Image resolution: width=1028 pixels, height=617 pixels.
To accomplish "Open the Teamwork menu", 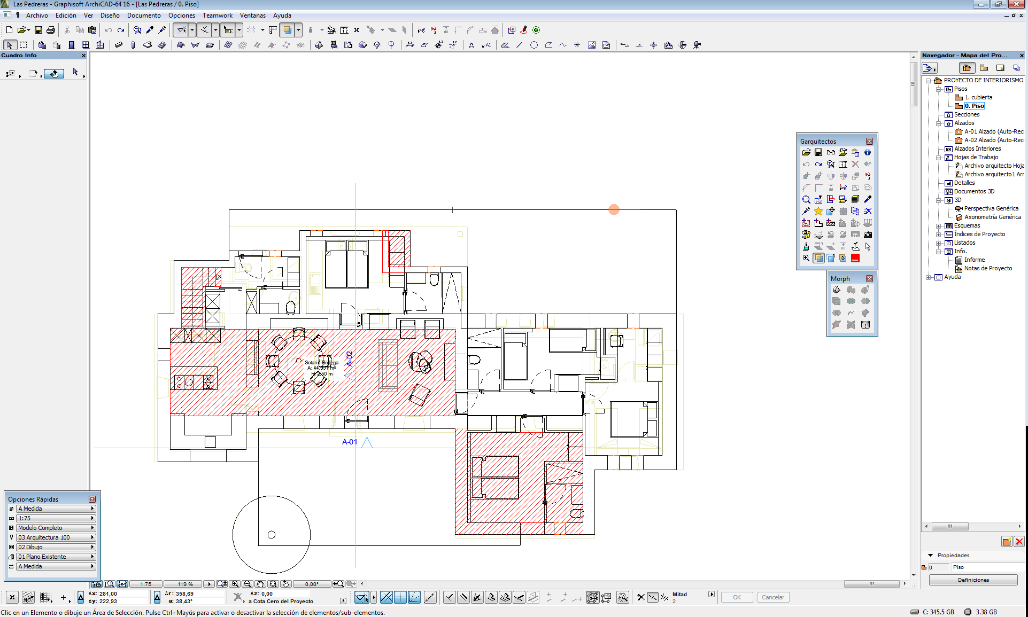I will [217, 15].
